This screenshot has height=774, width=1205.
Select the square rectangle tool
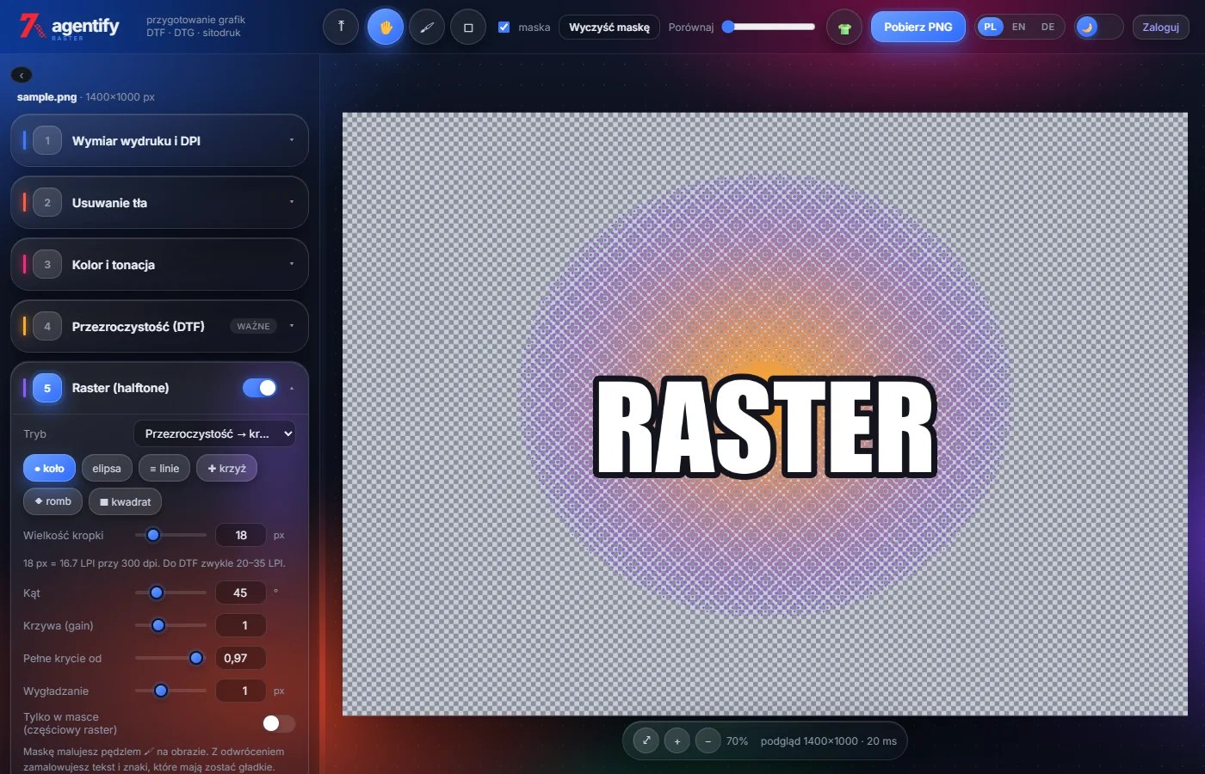(x=468, y=27)
